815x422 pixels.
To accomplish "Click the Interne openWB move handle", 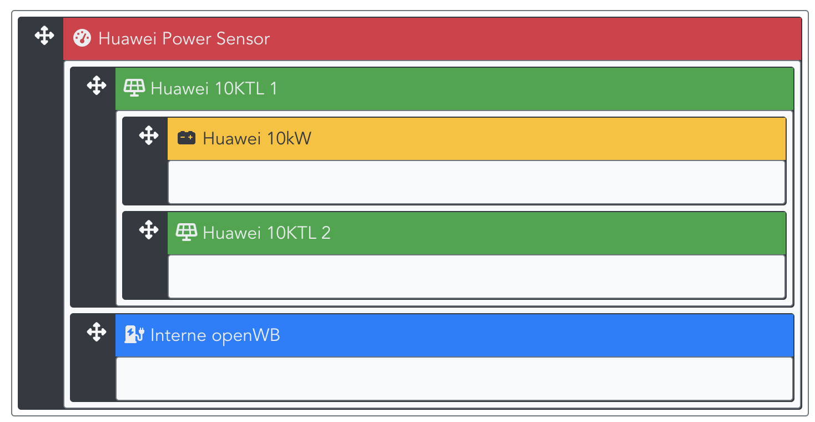I will tap(97, 333).
